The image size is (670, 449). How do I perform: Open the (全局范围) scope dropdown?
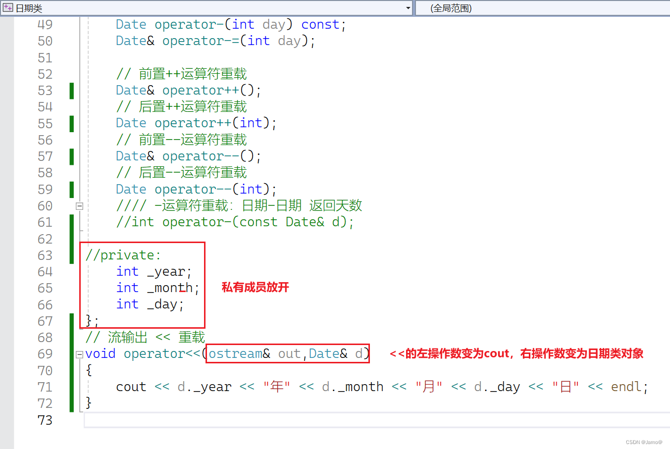[543, 8]
